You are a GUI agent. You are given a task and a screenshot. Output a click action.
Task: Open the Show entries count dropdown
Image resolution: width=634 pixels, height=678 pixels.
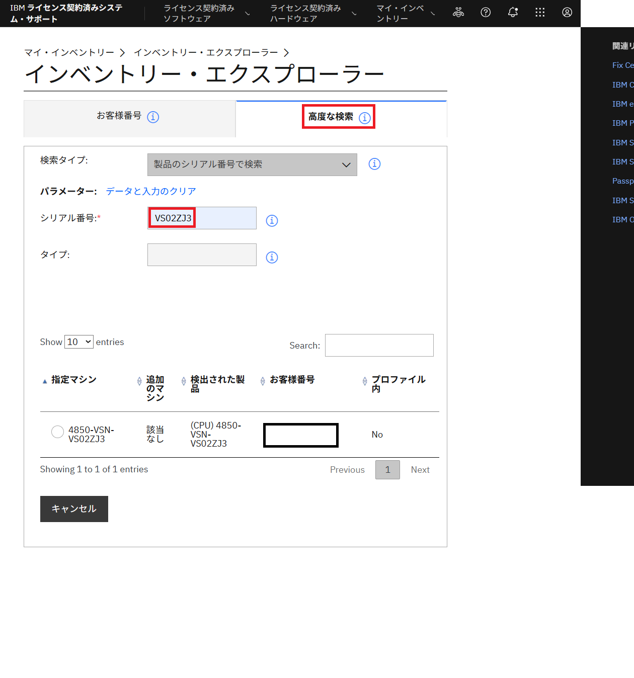(79, 342)
